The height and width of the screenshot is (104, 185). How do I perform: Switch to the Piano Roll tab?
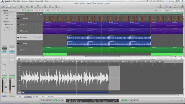coord(36,97)
